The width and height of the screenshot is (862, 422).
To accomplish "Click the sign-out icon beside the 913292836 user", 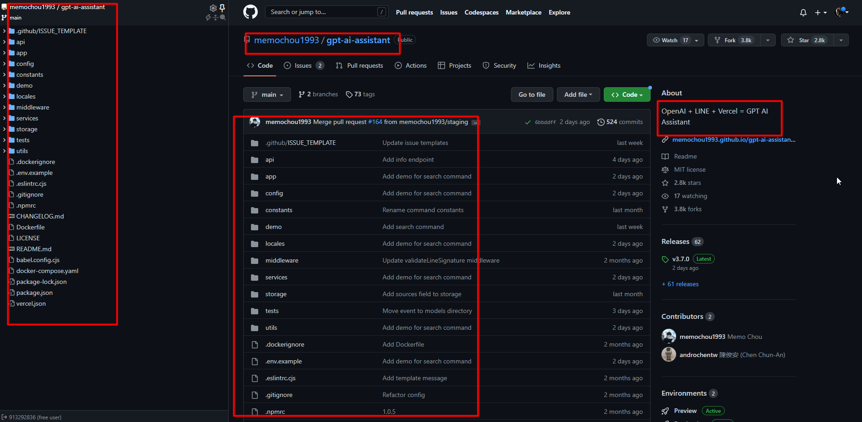I will coord(4,417).
